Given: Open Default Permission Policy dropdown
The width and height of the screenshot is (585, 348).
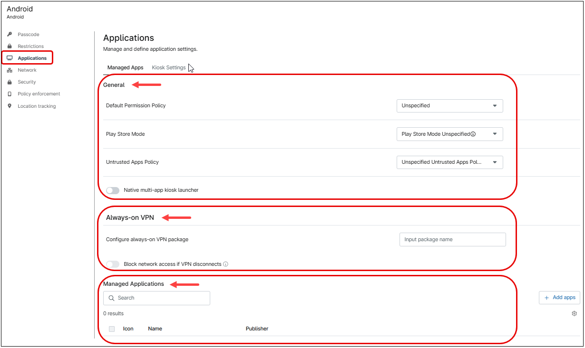Looking at the screenshot, I should tap(449, 106).
